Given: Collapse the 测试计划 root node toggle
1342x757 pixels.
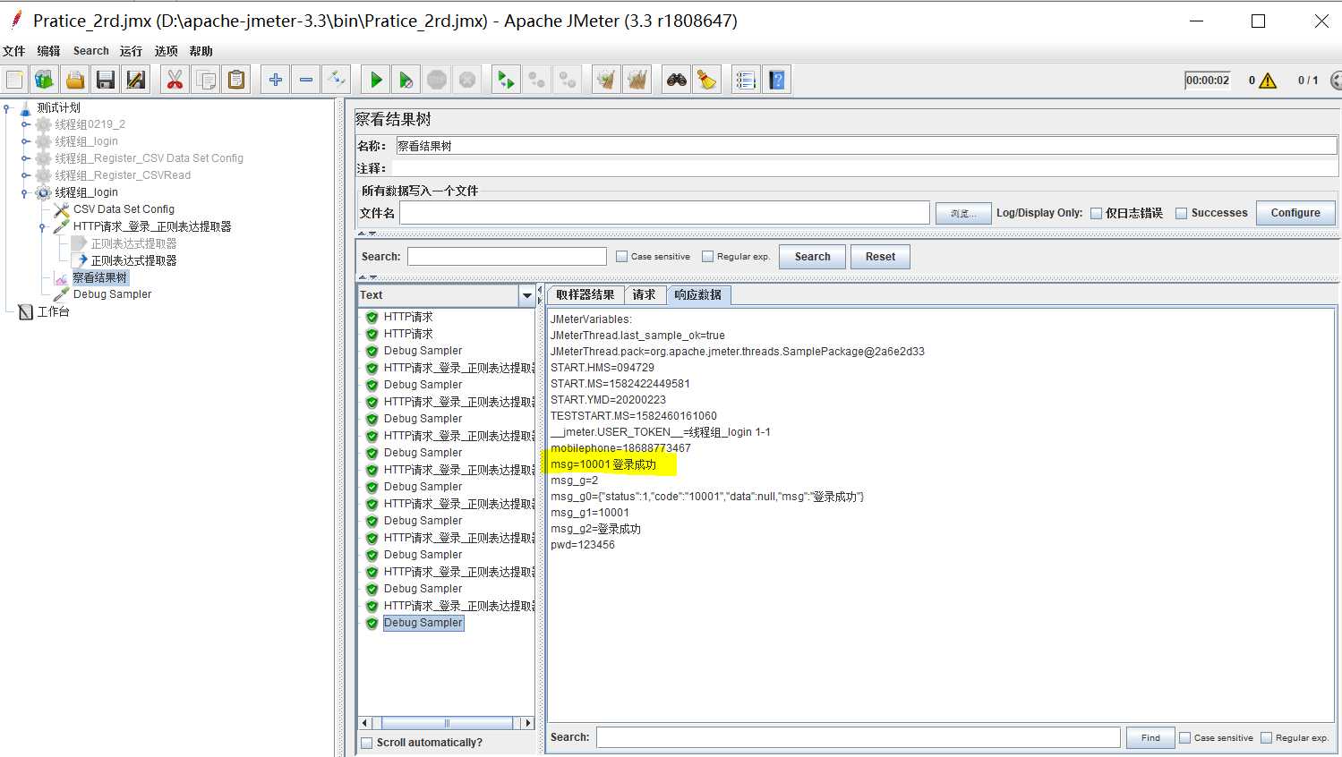Looking at the screenshot, I should pyautogui.click(x=7, y=107).
